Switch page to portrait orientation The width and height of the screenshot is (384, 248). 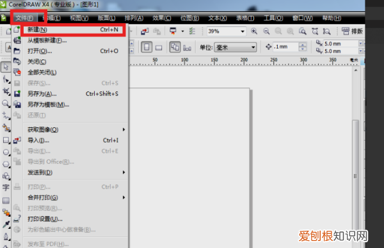click(147, 47)
